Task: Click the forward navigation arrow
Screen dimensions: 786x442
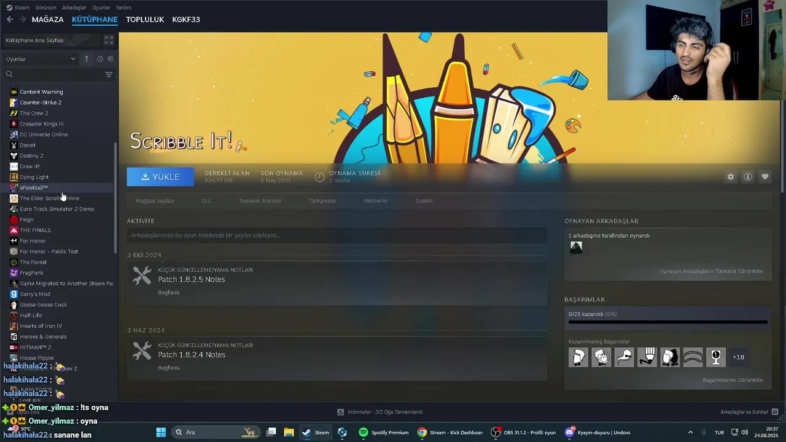Action: (x=23, y=20)
